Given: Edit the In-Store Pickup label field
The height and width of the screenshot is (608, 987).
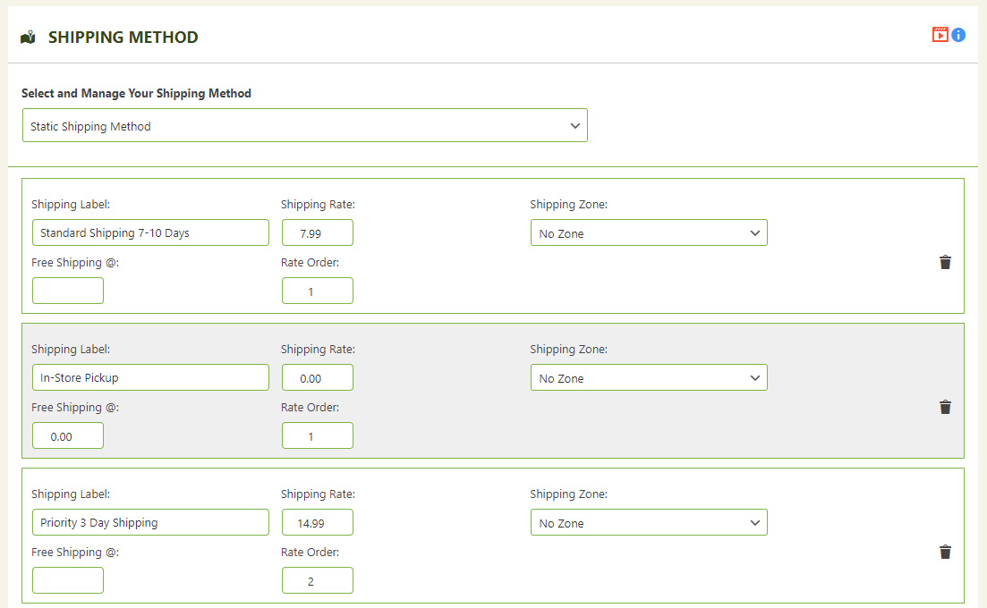Looking at the screenshot, I should click(150, 378).
